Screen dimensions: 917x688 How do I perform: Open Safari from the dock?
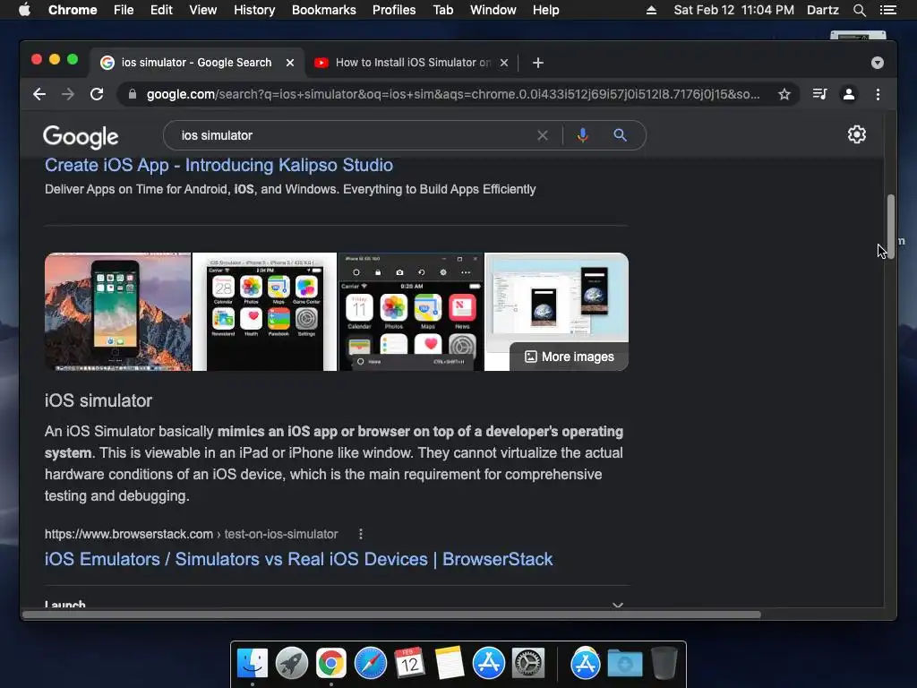click(x=370, y=664)
